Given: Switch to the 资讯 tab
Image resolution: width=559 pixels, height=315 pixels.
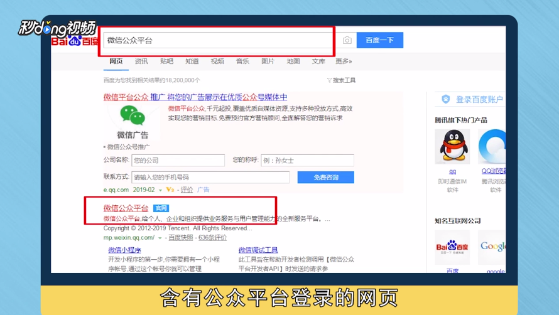Looking at the screenshot, I should pyautogui.click(x=141, y=61).
